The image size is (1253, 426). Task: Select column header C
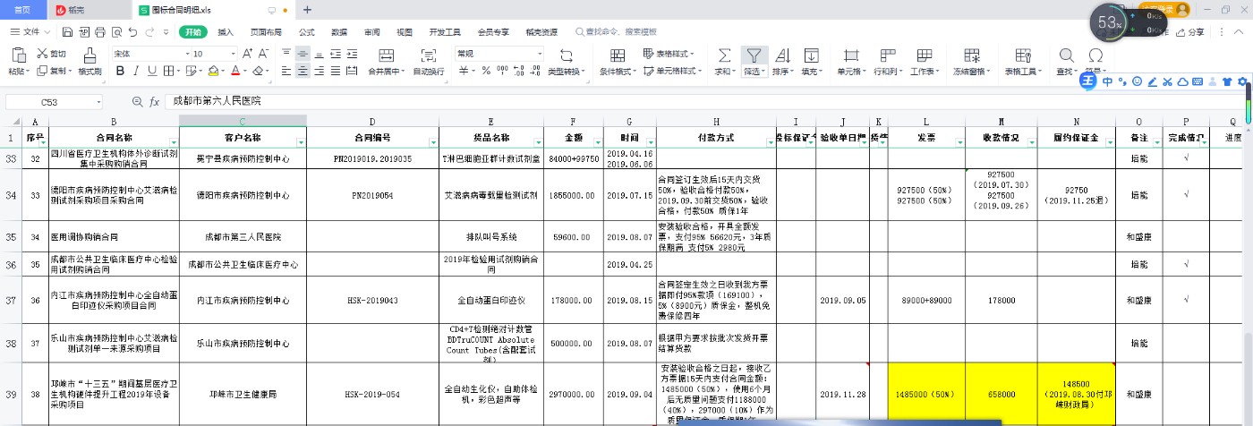[x=243, y=122]
